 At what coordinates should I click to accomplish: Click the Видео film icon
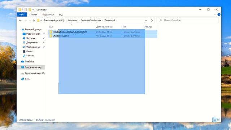pos(24,51)
